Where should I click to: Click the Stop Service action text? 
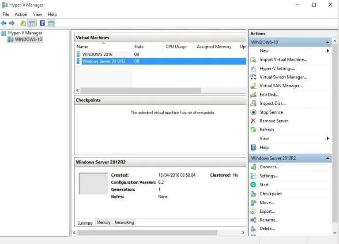point(271,112)
